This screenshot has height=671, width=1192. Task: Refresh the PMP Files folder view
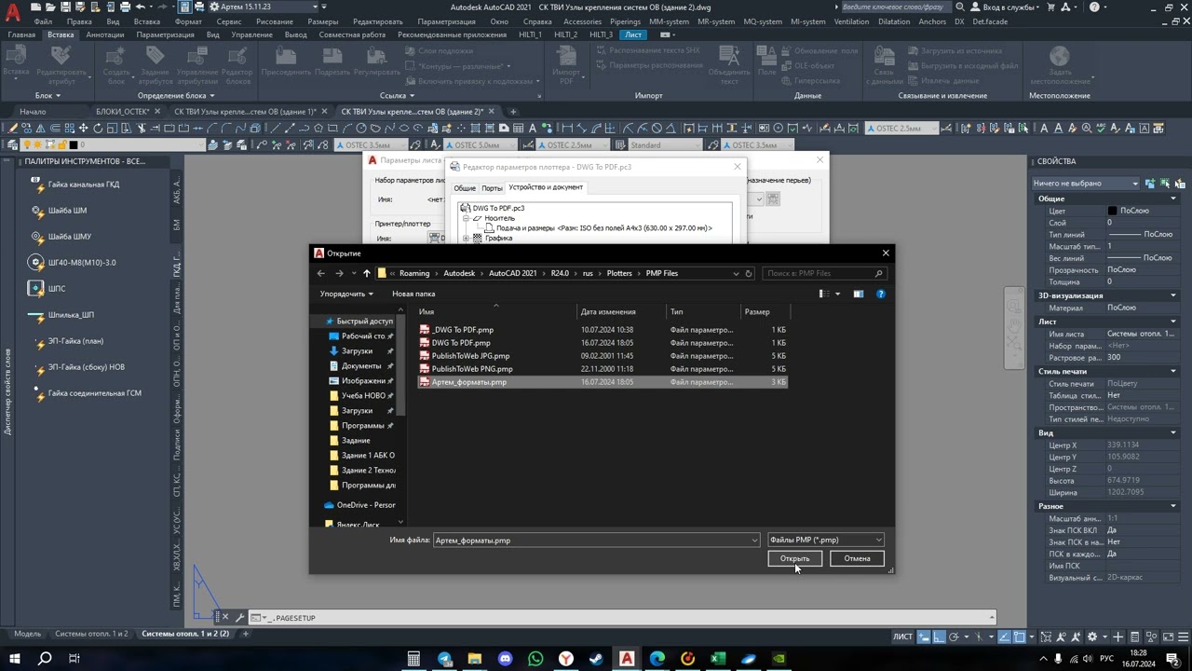click(748, 273)
